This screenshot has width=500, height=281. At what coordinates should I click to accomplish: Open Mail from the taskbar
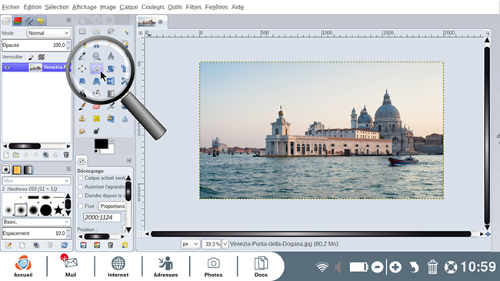(71, 266)
